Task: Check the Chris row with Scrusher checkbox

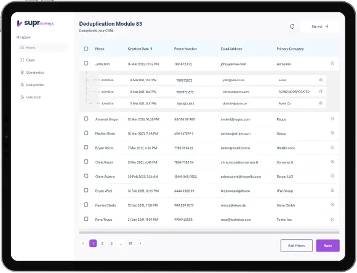Action: click(86, 162)
